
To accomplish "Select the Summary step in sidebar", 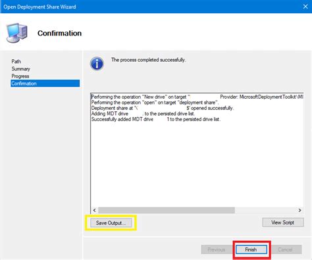I will coord(21,69).
